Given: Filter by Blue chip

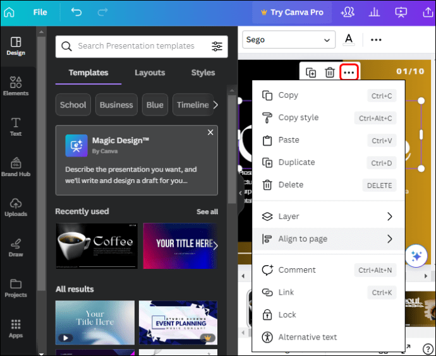Looking at the screenshot, I should pyautogui.click(x=155, y=105).
